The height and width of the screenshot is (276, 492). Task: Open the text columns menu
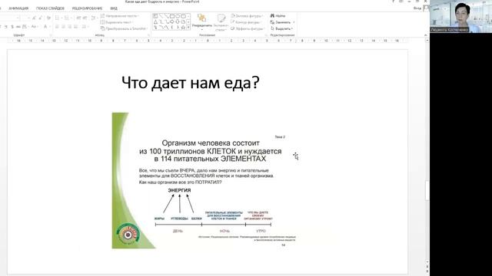tap(85, 27)
